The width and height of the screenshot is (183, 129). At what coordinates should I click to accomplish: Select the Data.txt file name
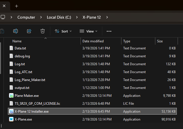(x=20, y=48)
